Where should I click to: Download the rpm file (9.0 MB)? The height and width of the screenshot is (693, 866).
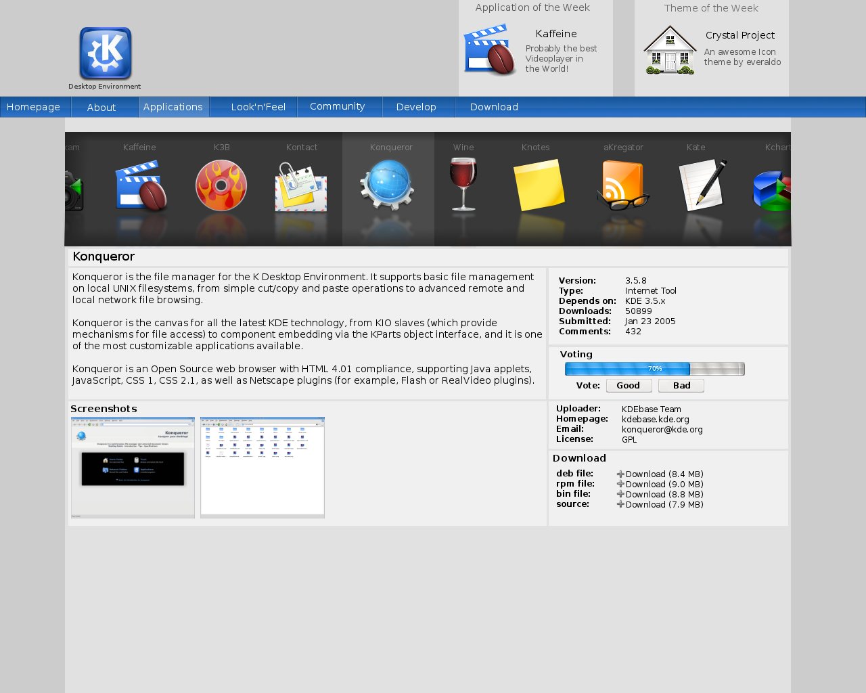pyautogui.click(x=664, y=485)
